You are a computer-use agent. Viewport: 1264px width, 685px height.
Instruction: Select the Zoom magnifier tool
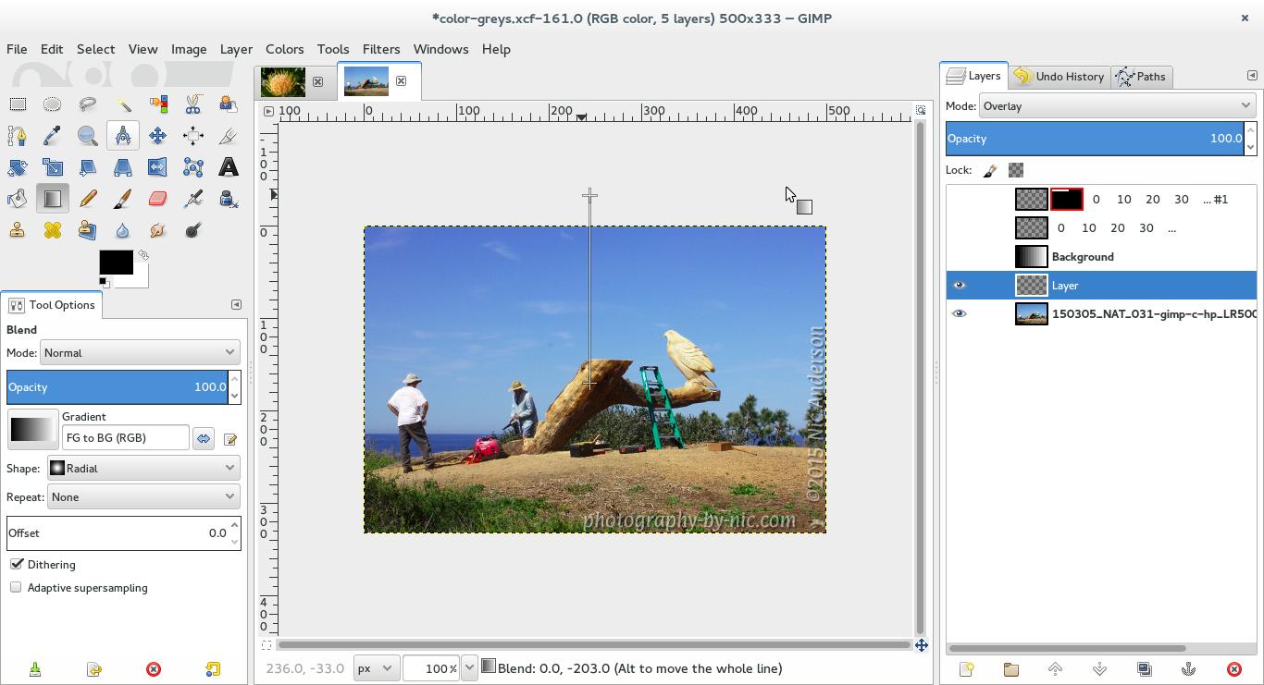[x=87, y=136]
